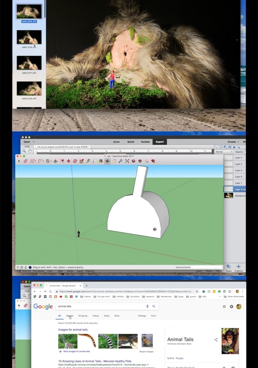Select the Background layer thumbnail
This screenshot has height=368, width=258.
coord(229,195)
